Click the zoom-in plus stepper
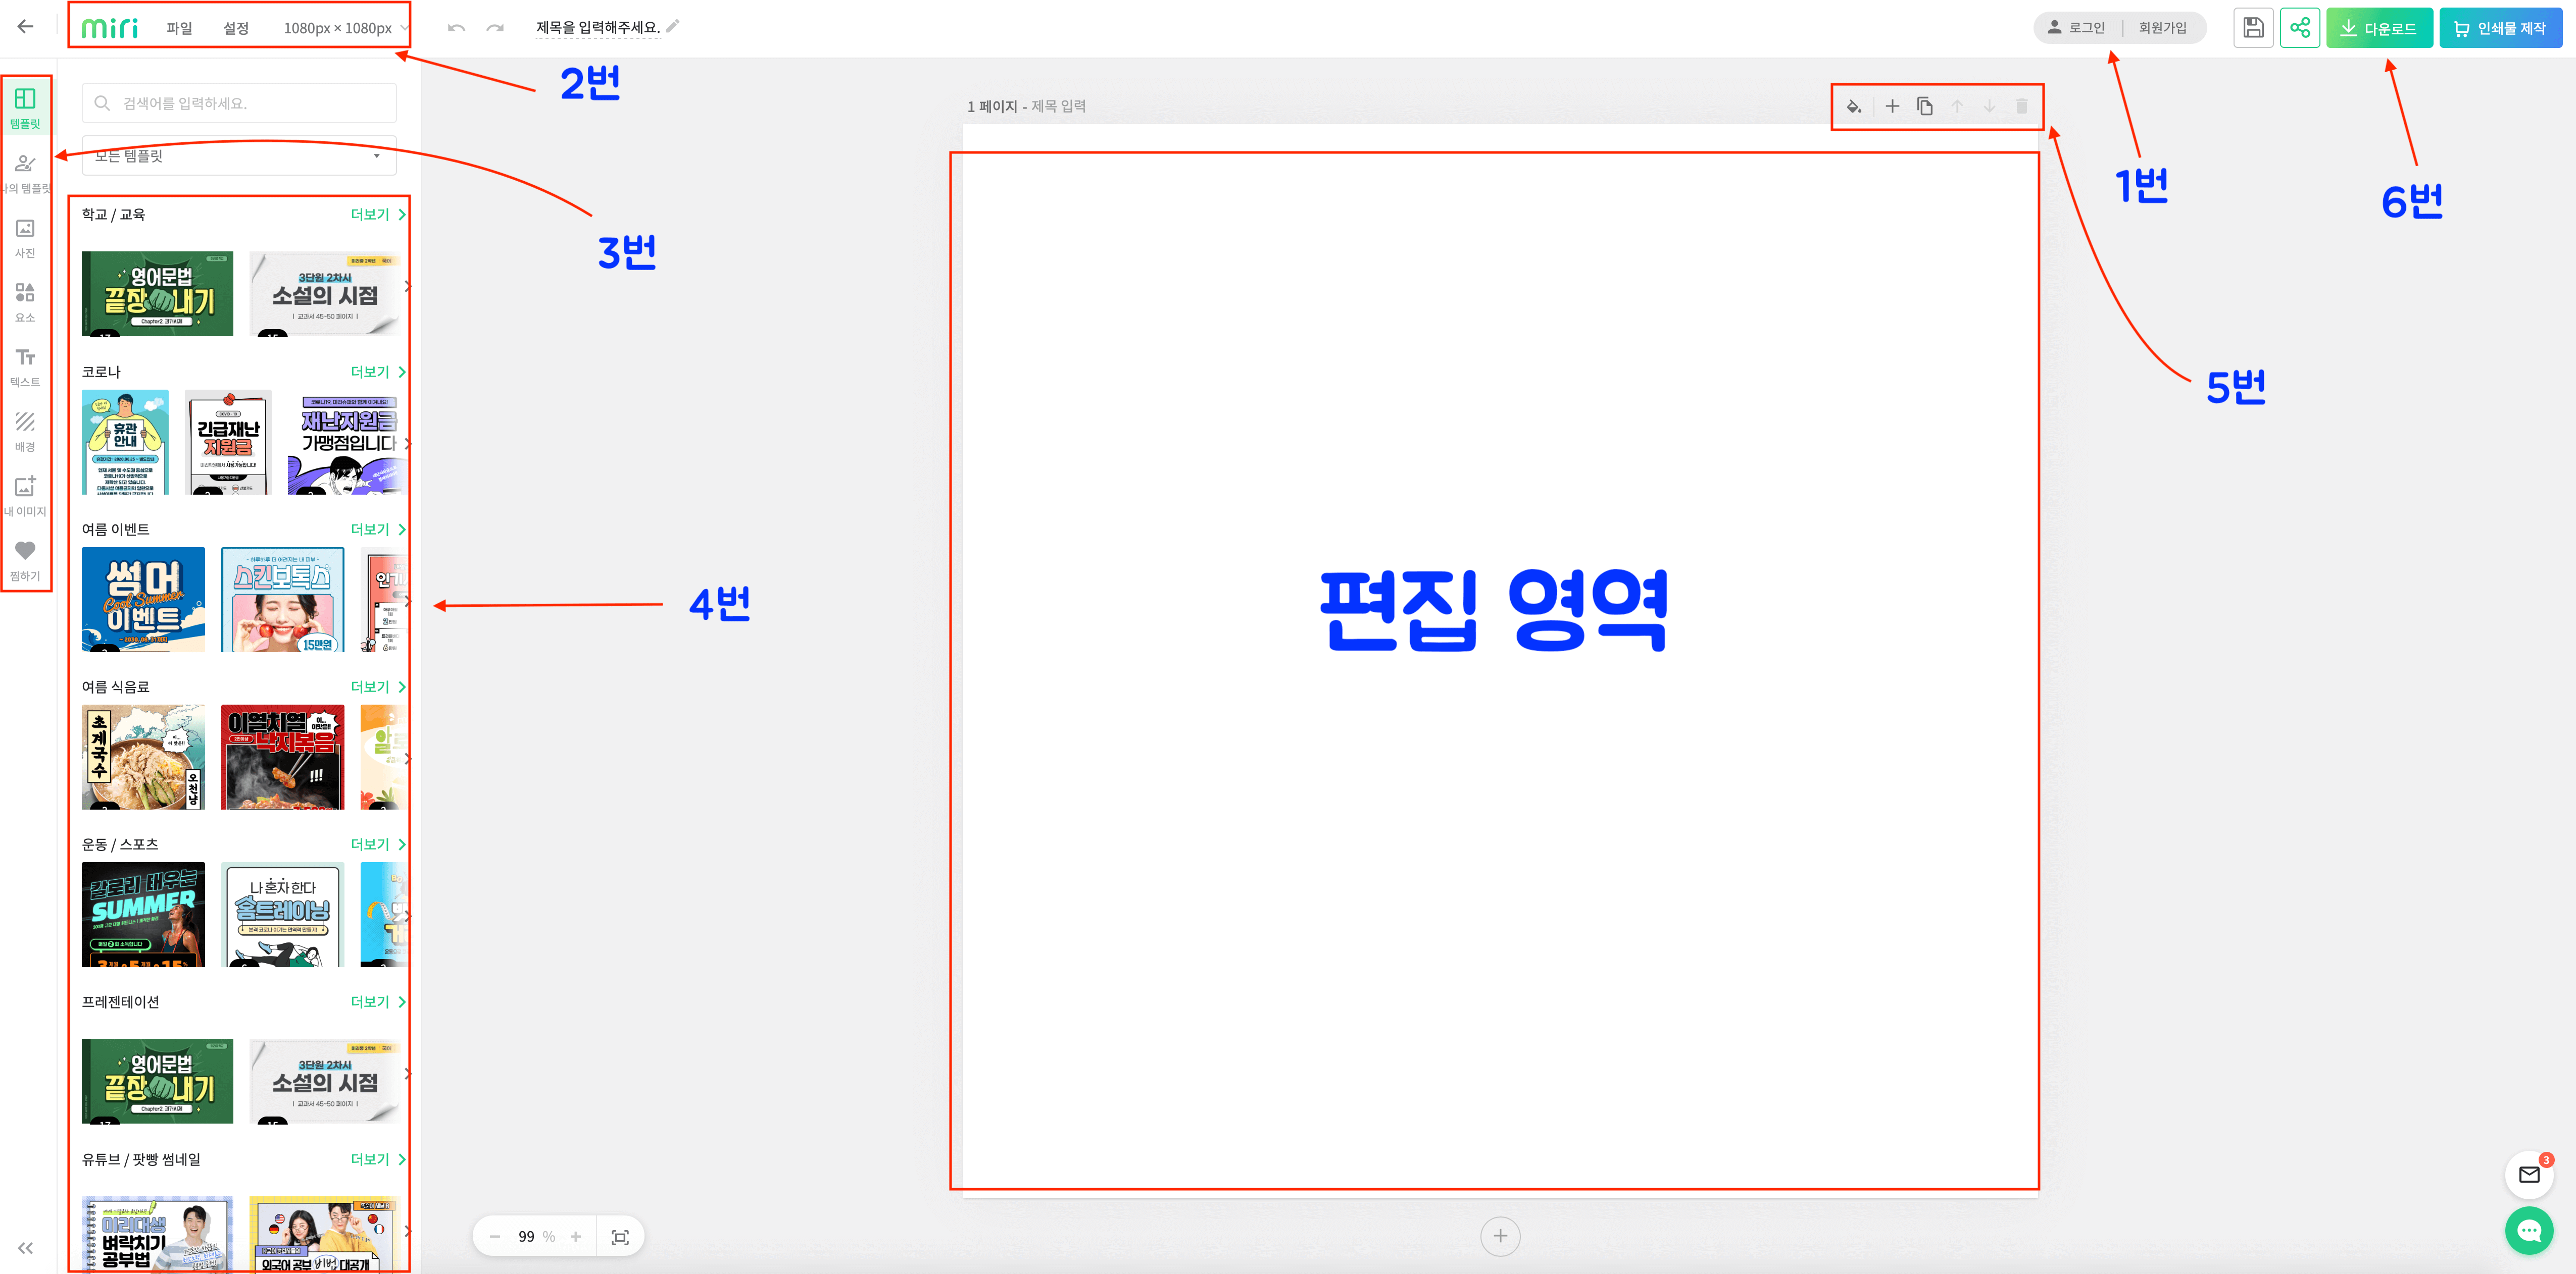Viewport: 2576px width, 1274px height. (x=576, y=1237)
